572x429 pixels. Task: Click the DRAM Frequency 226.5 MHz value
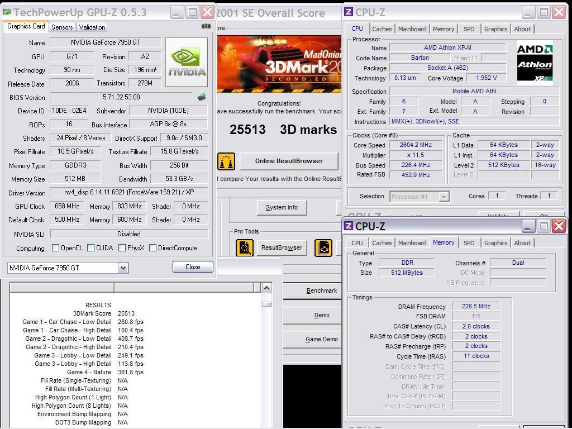click(476, 307)
